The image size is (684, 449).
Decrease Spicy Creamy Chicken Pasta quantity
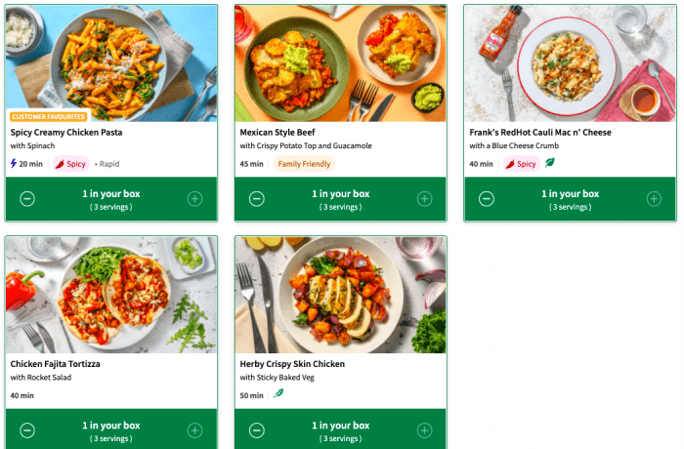pyautogui.click(x=27, y=199)
